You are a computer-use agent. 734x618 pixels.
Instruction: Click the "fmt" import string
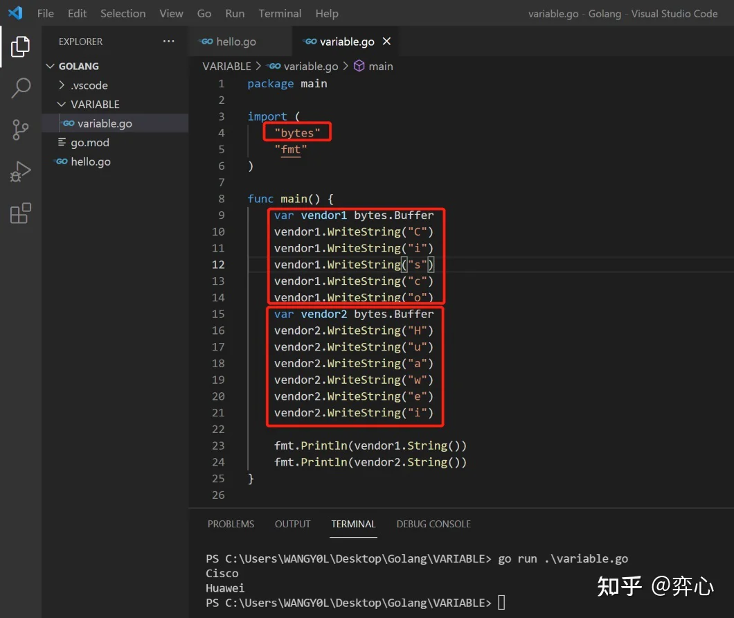pos(291,149)
